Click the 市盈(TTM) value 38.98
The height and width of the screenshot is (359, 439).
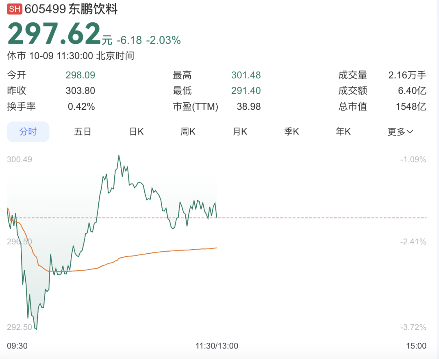point(248,107)
